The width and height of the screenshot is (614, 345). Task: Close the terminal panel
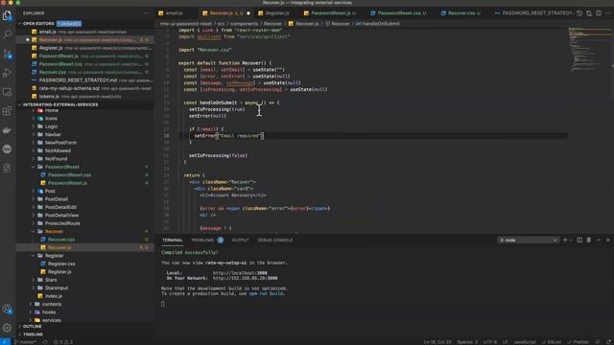click(x=607, y=241)
